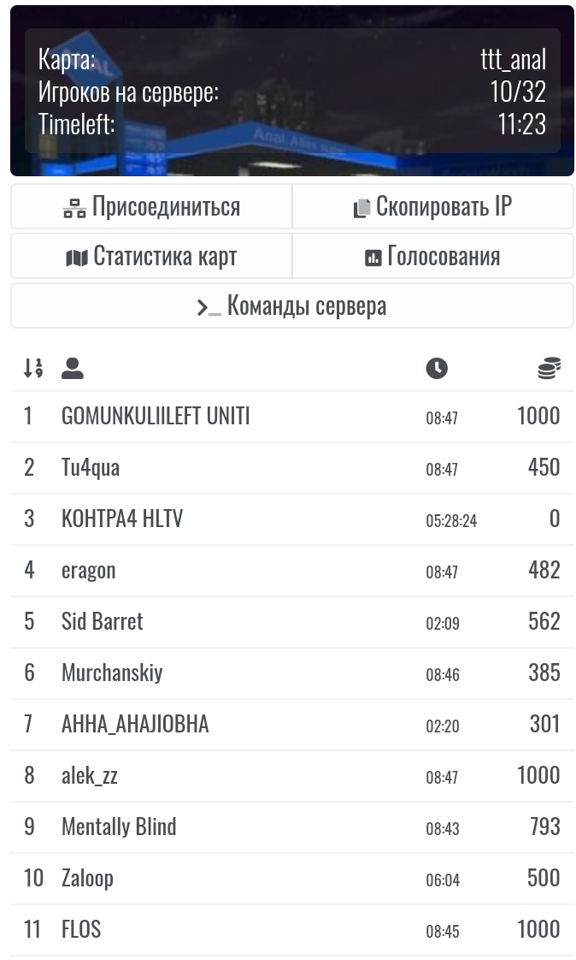
Task: Click the map icon beside Статистика карт
Action: coord(77,258)
